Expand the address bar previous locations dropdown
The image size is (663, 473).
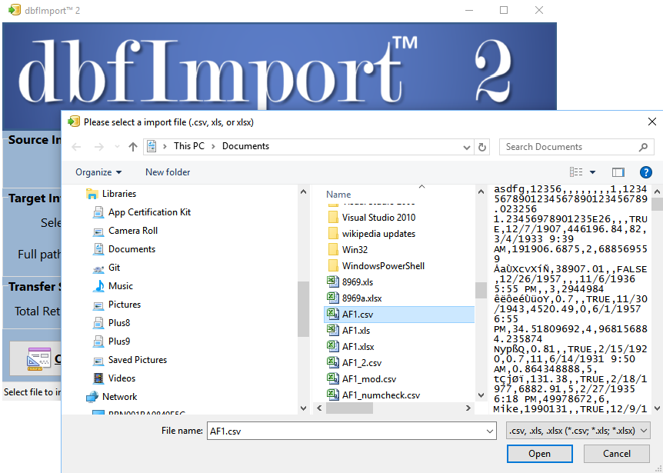[x=466, y=147]
